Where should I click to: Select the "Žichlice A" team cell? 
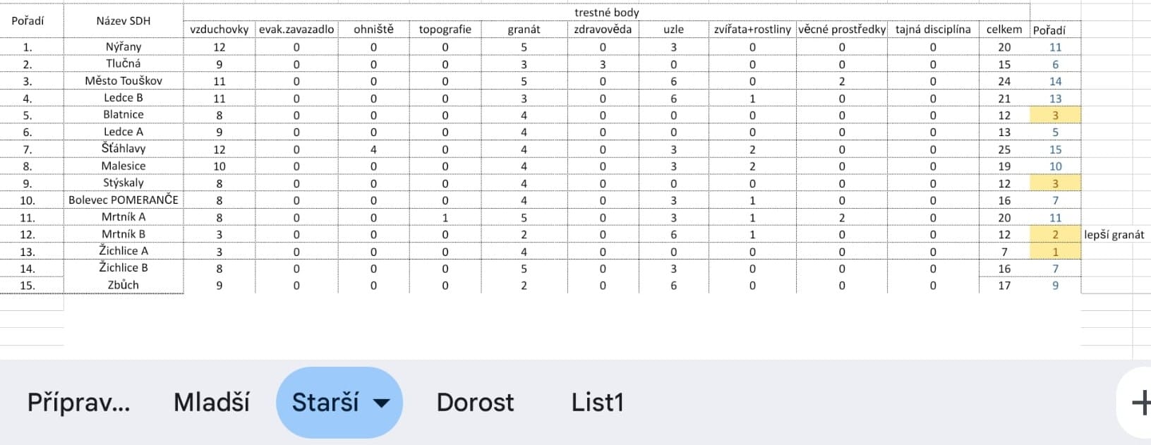click(x=123, y=251)
